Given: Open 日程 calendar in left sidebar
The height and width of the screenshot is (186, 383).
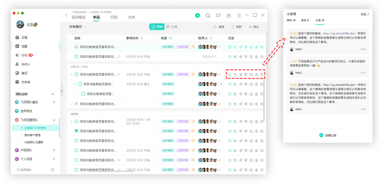Looking at the screenshot, I should pos(24,38).
